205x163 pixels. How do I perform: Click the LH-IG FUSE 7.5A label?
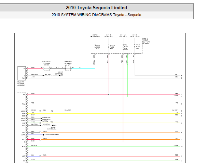[x=98, y=47]
